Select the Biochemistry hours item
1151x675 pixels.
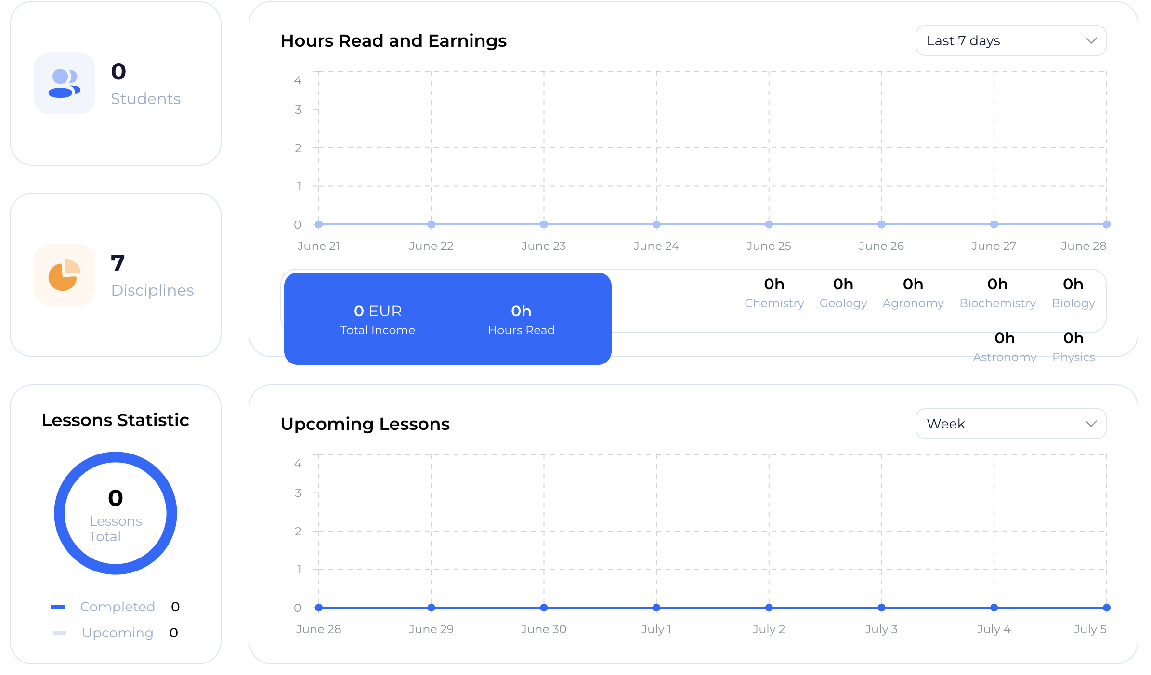pos(997,293)
